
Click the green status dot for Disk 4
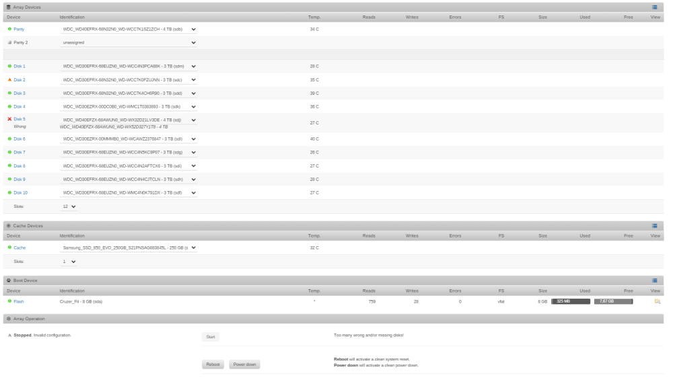click(x=9, y=106)
